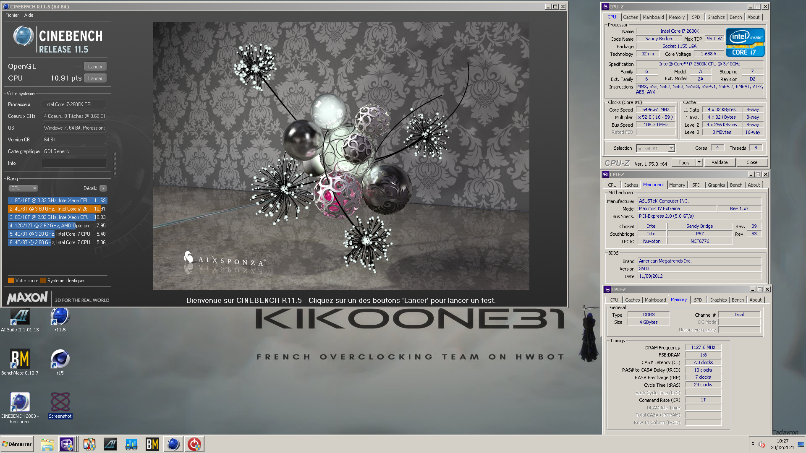Viewport: 806px width, 453px height.
Task: Click the top CPU-Z window title icon
Action: (x=605, y=7)
